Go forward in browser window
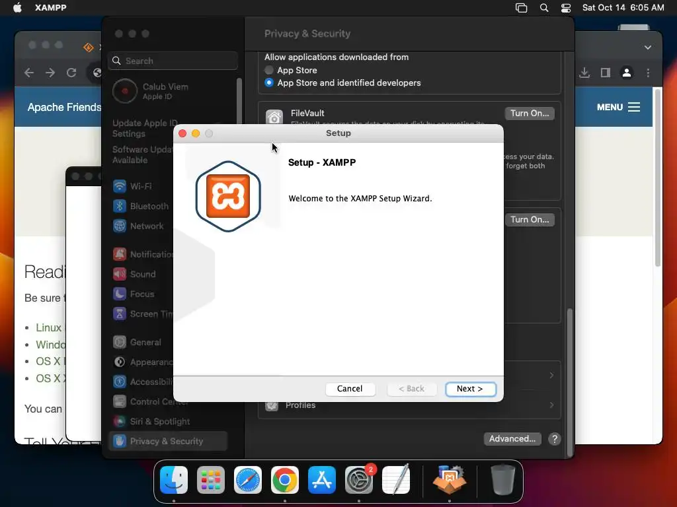This screenshot has height=507, width=677. click(50, 73)
